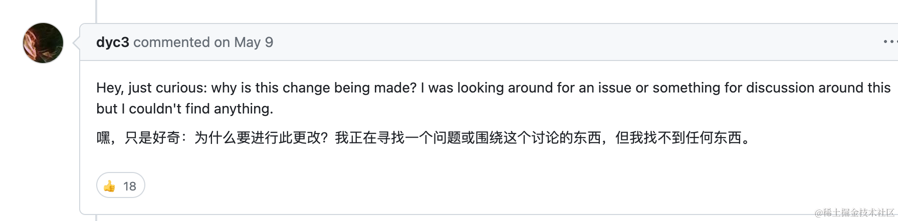The image size is (898, 221).
Task: Open the dyc3 profile link
Action: (x=112, y=42)
